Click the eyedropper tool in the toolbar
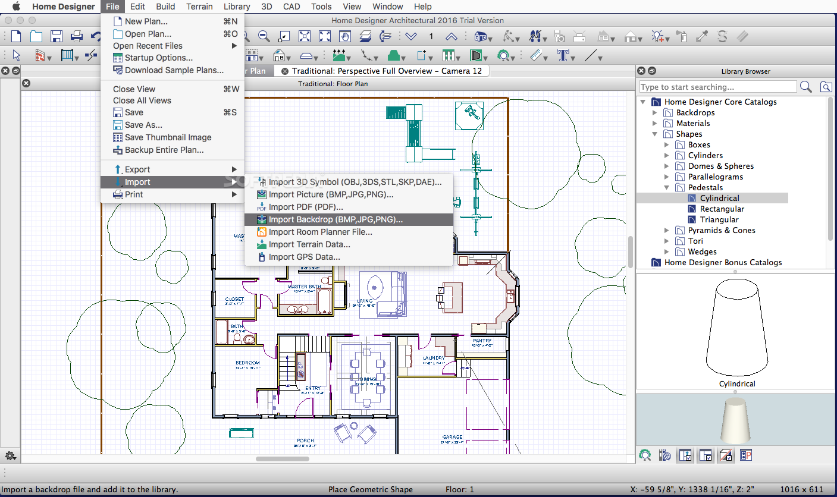The width and height of the screenshot is (837, 497). [x=703, y=36]
